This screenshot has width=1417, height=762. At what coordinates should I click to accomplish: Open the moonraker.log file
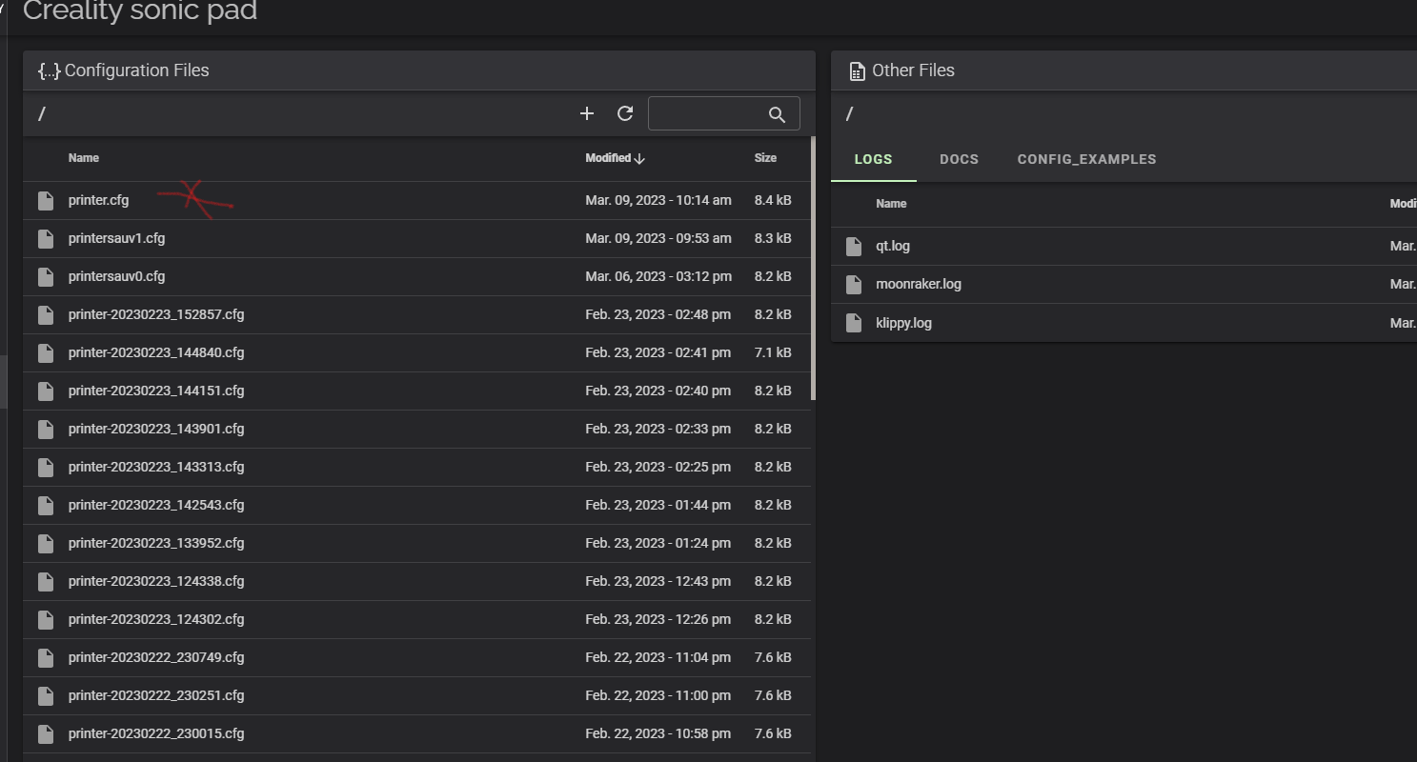(x=919, y=284)
